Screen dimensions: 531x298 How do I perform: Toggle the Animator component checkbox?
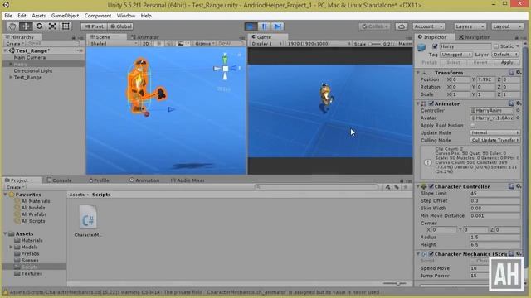[431, 103]
